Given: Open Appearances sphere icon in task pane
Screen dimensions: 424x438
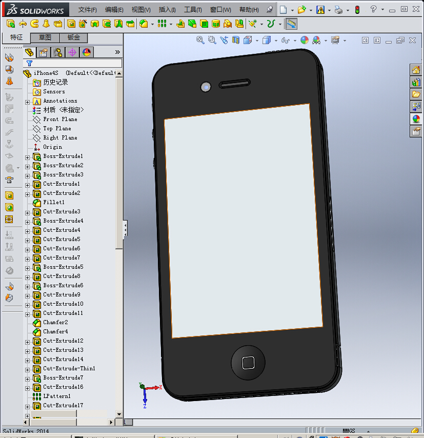Looking at the screenshot, I should [416, 119].
